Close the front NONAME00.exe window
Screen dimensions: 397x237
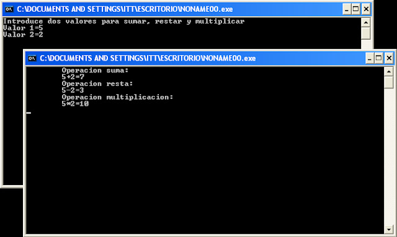(389, 58)
